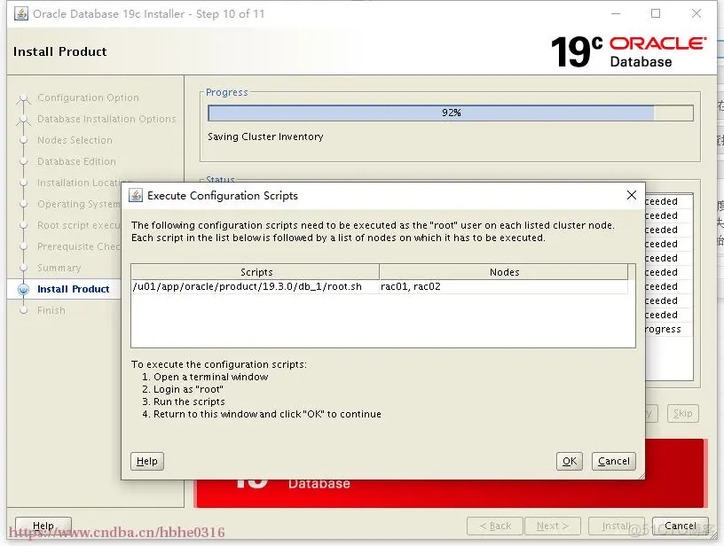Minimize the Oracle installer window
The height and width of the screenshot is (546, 724).
click(616, 14)
